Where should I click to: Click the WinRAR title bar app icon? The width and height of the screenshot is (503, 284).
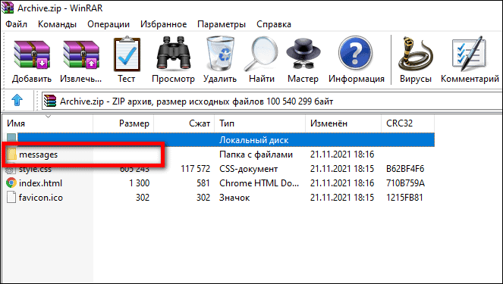click(8, 8)
